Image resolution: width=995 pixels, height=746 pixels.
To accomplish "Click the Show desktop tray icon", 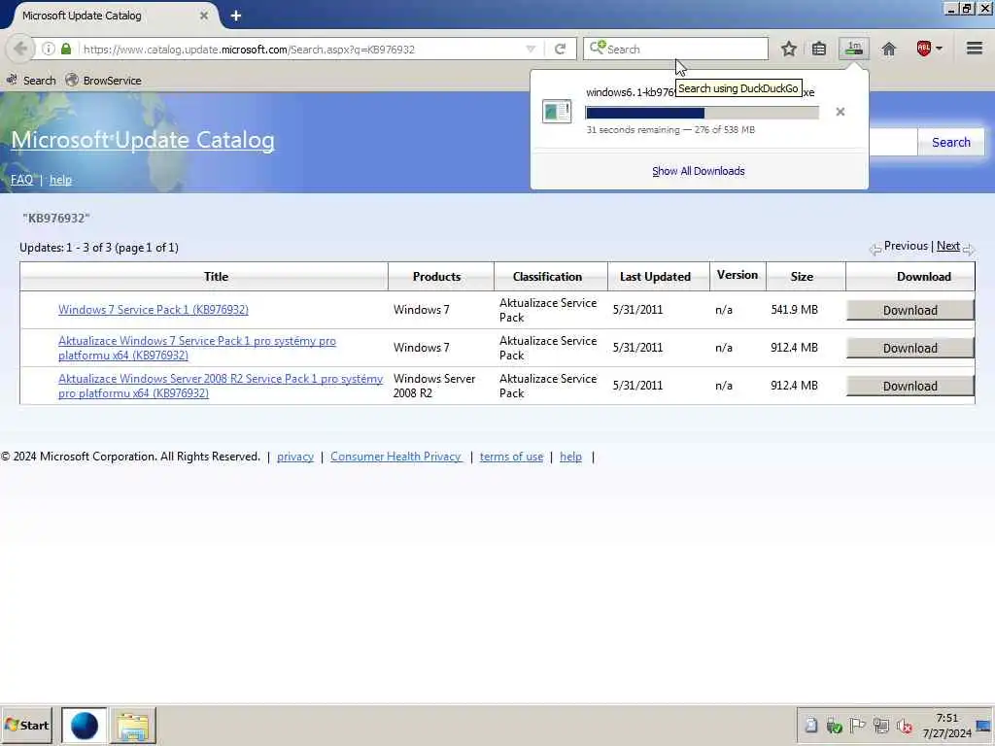I will coord(983,726).
